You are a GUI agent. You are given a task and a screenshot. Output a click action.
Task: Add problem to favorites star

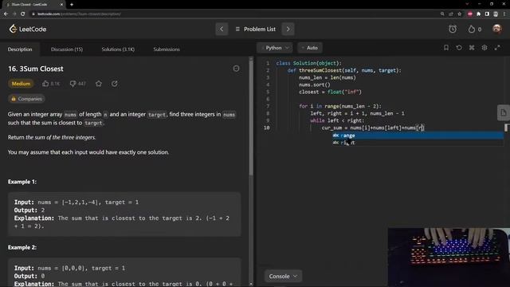(99, 84)
